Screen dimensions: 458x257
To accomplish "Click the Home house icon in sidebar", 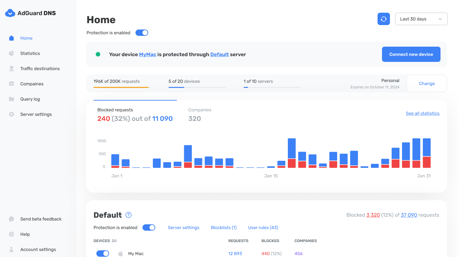I will (x=11, y=38).
